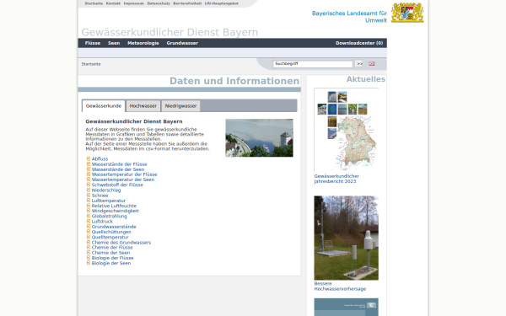The width and height of the screenshot is (506, 316).
Task: Open Biologie der Flüsse
Action: (112, 258)
